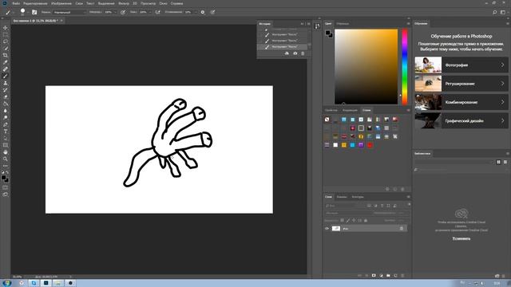Click the Установить link in Libraries panel
Viewport: 511px width, 287px height.
461,238
